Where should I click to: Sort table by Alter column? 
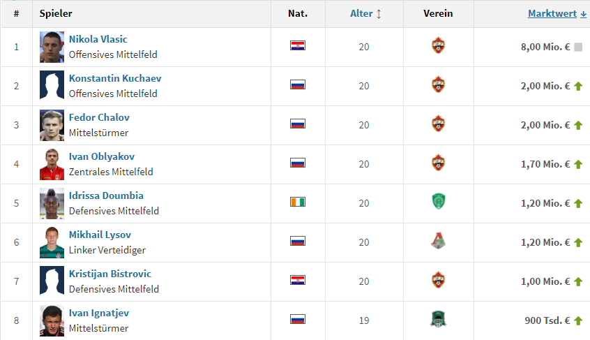pos(361,13)
